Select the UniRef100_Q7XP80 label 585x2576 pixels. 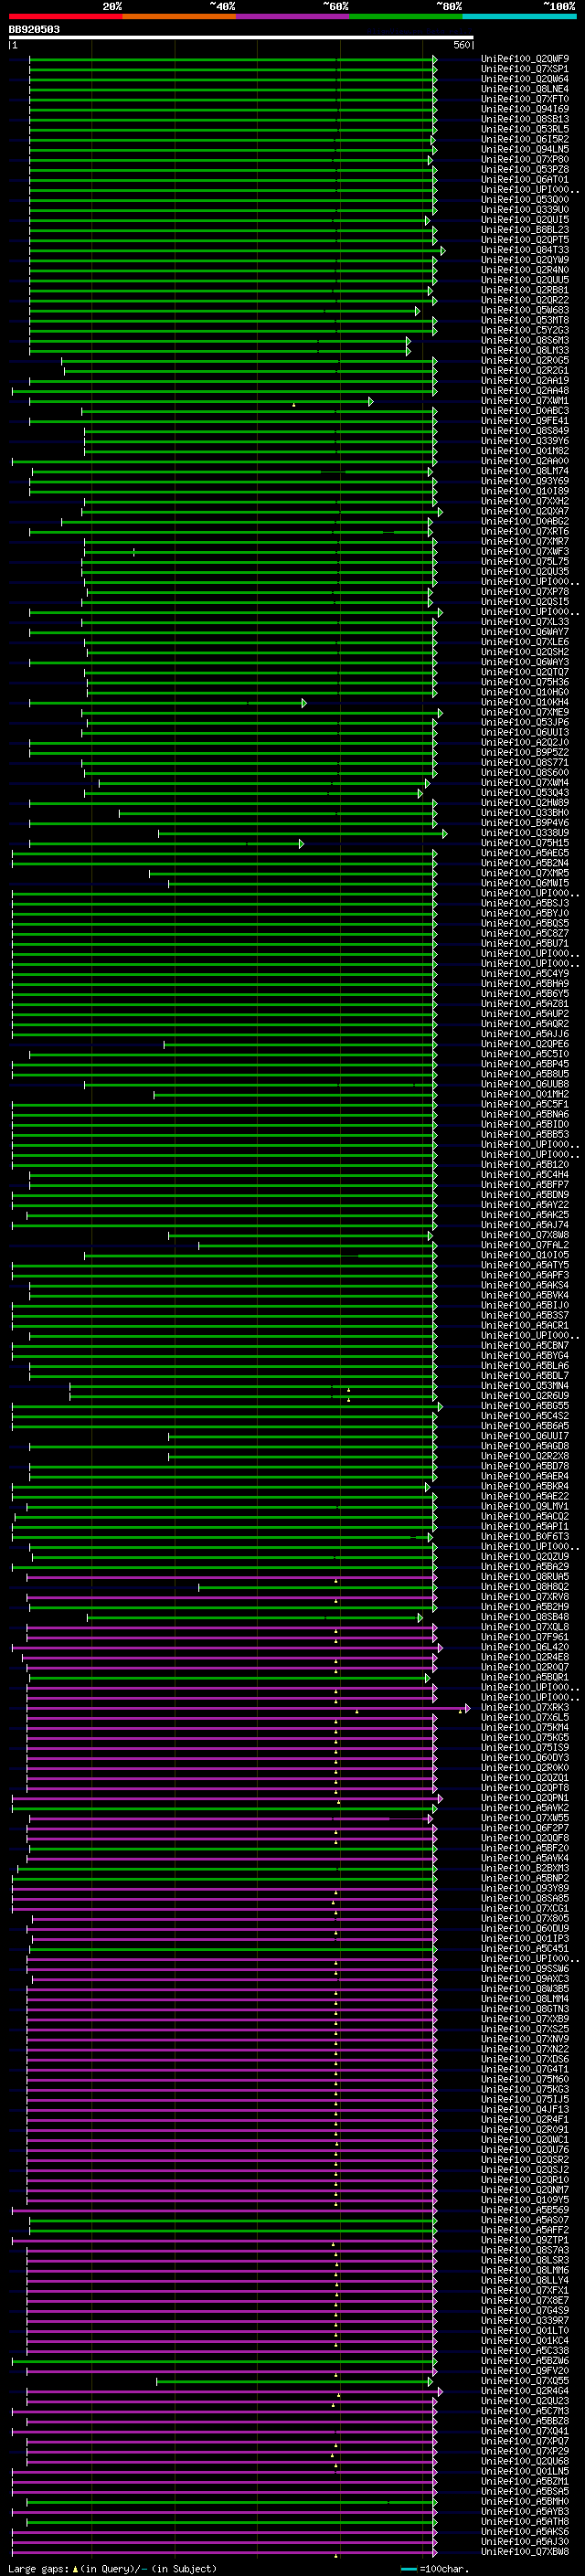coord(525,159)
